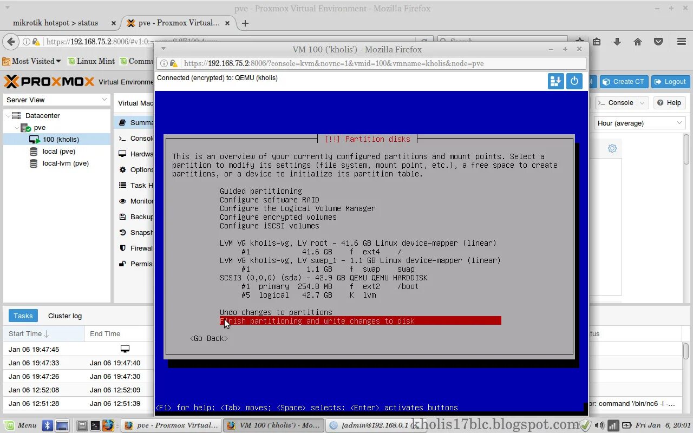Select Go Back in the installer
This screenshot has height=433, width=693.
point(209,338)
